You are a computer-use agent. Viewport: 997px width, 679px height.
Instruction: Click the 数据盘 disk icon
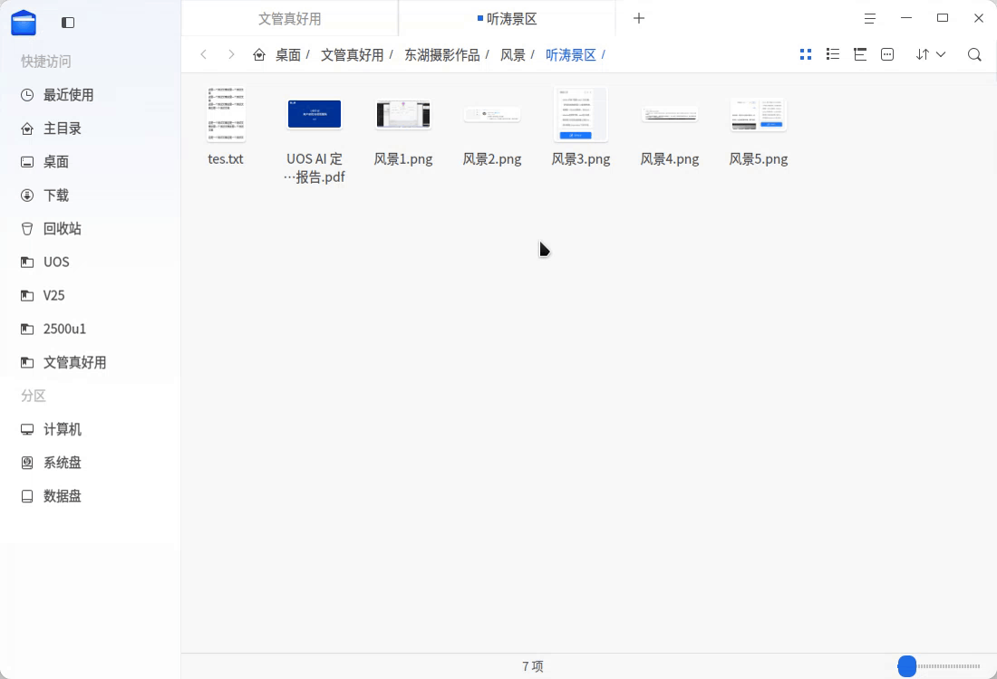[27, 496]
